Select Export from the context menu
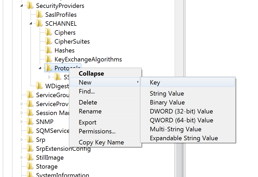 click(87, 122)
